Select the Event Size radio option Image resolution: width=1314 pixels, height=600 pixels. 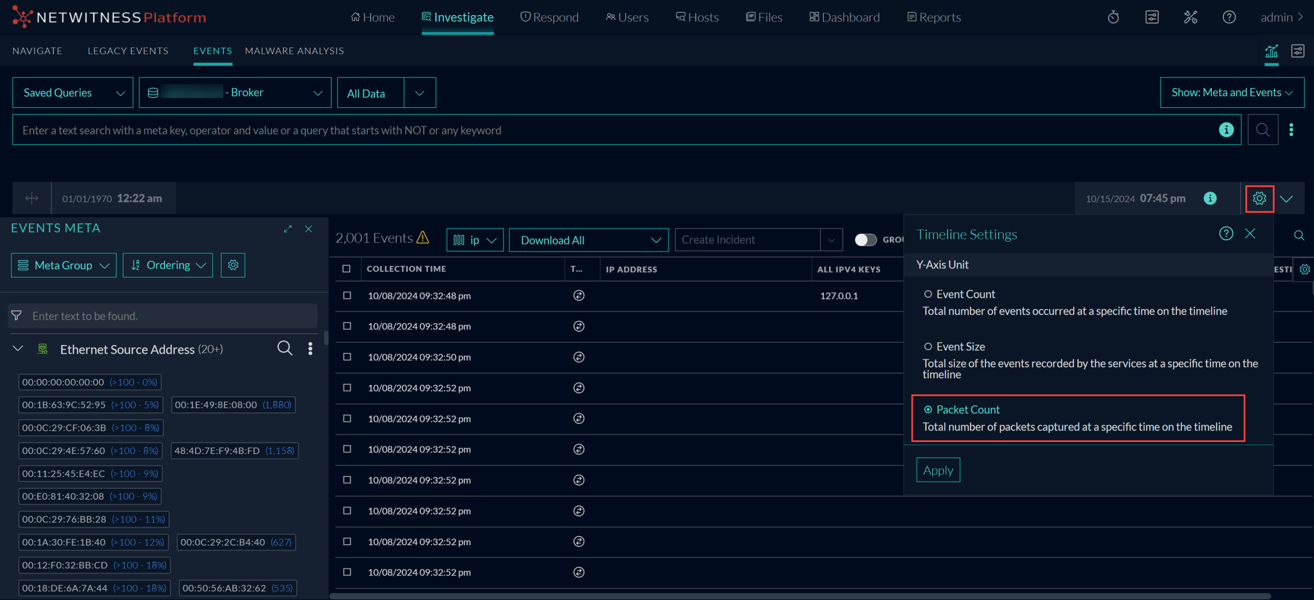(x=928, y=347)
